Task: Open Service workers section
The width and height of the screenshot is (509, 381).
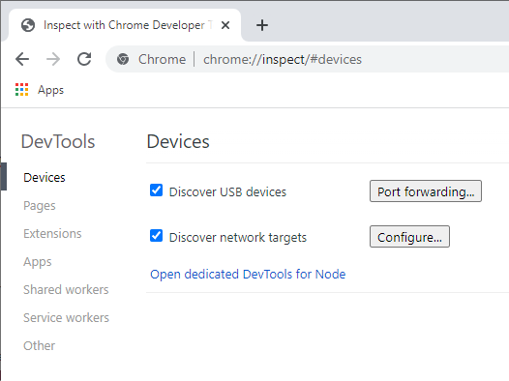Action: tap(66, 318)
